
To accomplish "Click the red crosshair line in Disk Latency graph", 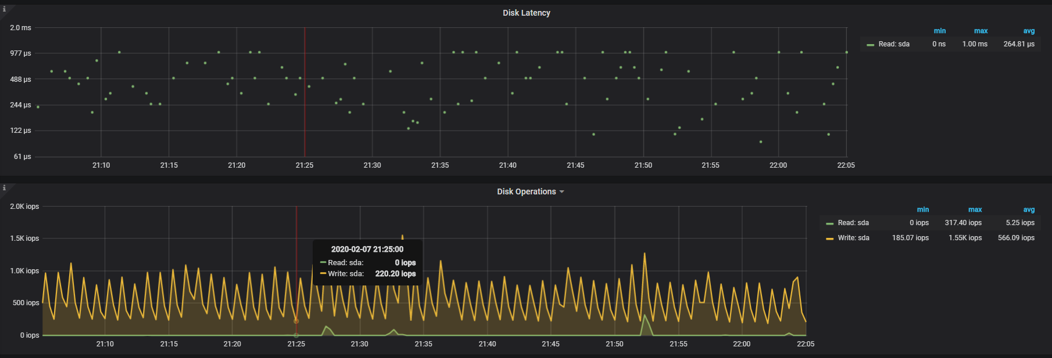I will [x=305, y=93].
